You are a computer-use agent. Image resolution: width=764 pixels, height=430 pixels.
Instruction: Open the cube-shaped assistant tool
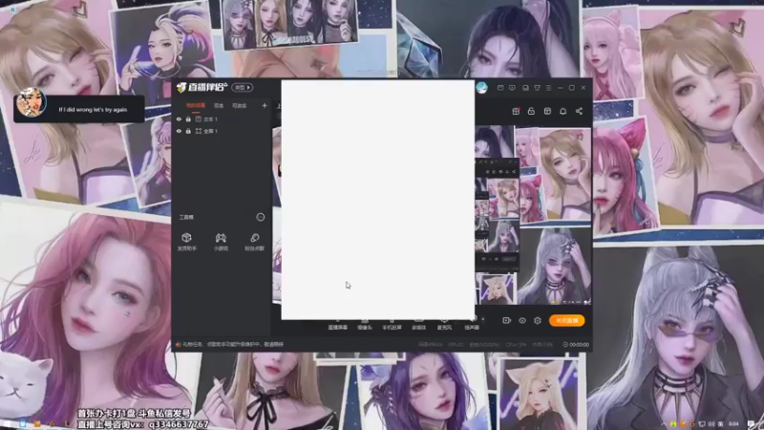click(186, 242)
